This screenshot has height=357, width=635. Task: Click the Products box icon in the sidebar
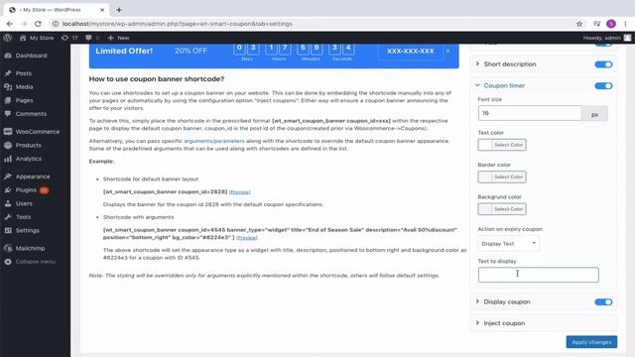8,145
